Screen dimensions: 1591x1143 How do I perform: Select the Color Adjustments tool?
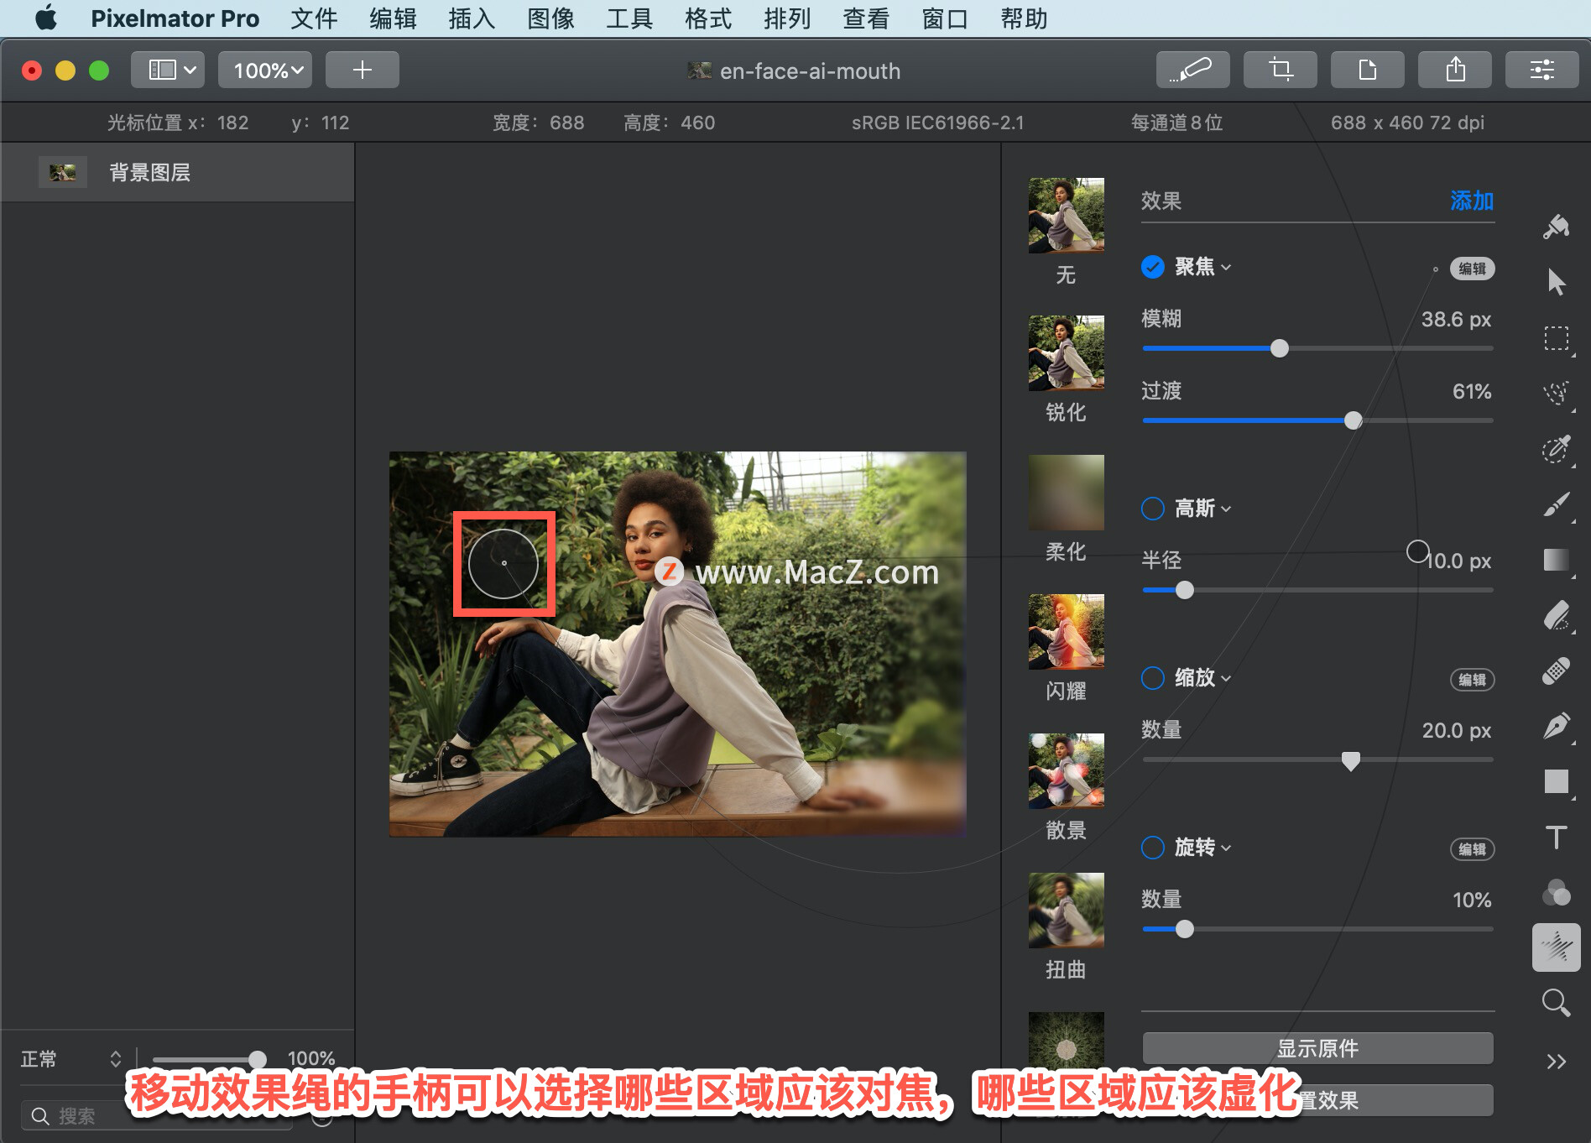[1557, 892]
